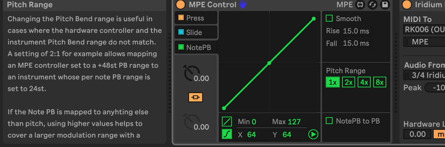The image size is (445, 147).
Task: Click the square bracket icon next to MPE
Action: pos(360,5)
